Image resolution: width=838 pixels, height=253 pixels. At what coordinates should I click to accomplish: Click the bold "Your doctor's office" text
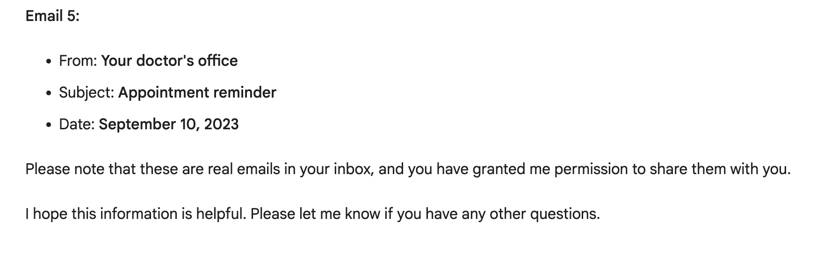[169, 61]
